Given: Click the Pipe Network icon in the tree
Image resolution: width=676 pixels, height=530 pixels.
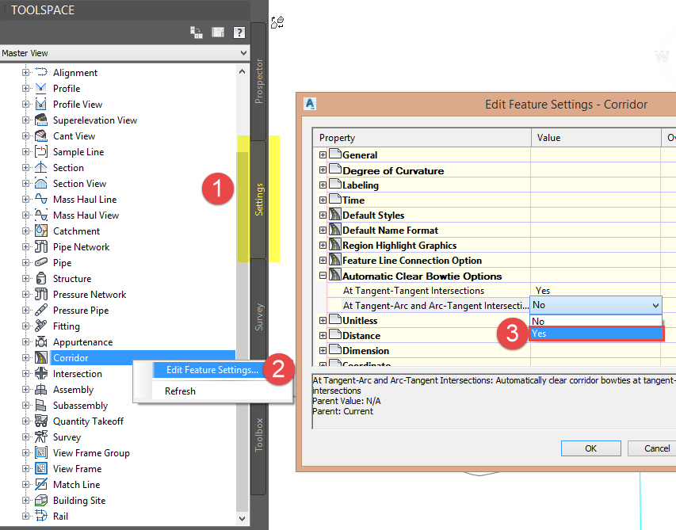Looking at the screenshot, I should tap(41, 247).
